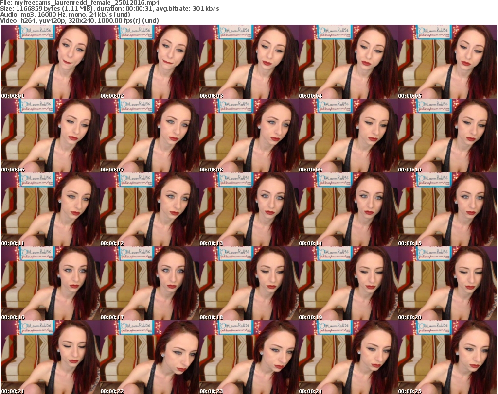Open the frame at 00:00:14

(x=348, y=210)
